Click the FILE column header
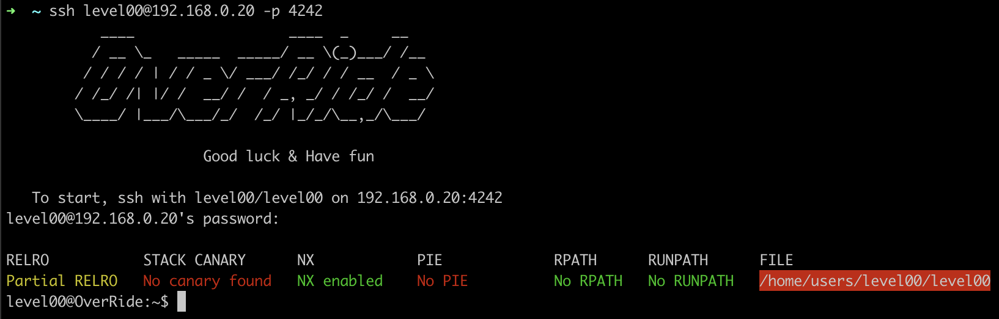The height and width of the screenshot is (319, 999). click(776, 260)
